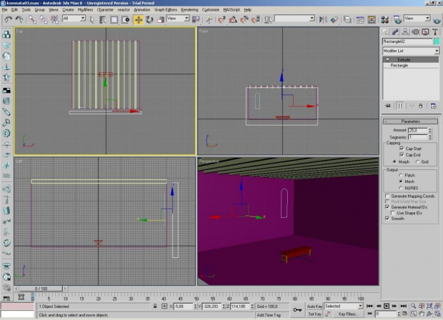The height and width of the screenshot is (320, 443).
Task: Click the Quick Render teapot icon
Action: pyautogui.click(x=437, y=20)
